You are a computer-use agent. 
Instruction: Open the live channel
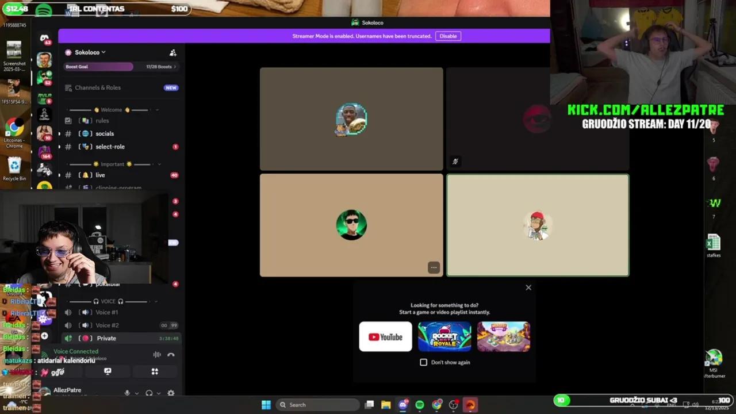coord(100,175)
